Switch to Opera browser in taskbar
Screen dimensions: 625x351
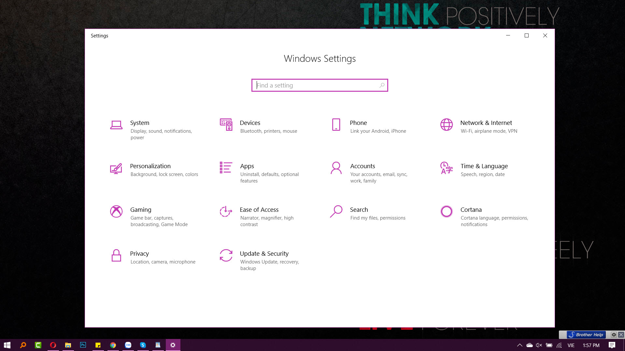[x=53, y=345]
